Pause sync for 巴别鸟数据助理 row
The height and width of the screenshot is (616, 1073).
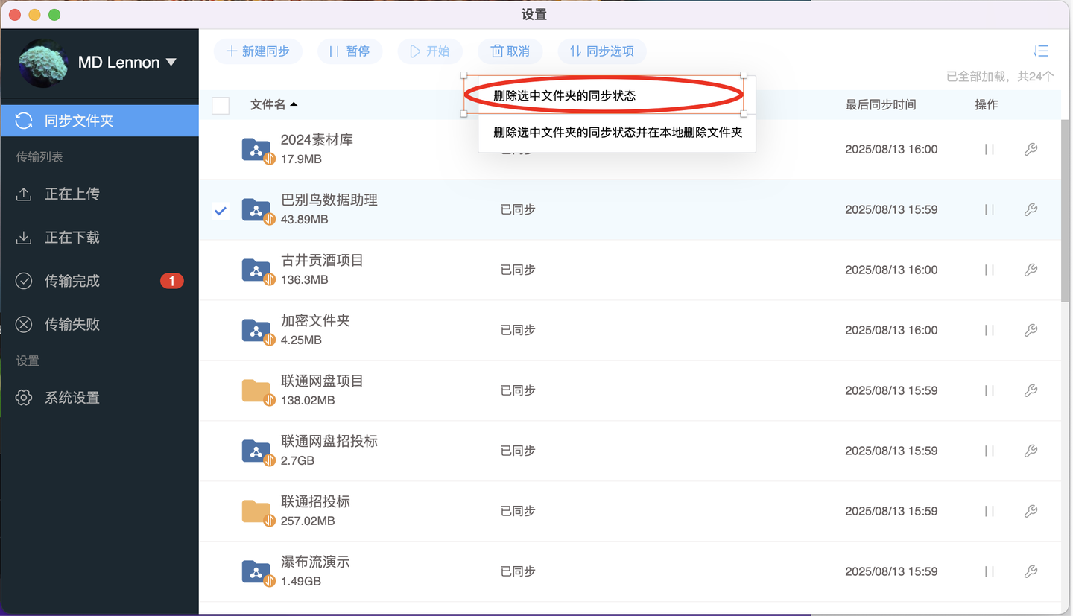(990, 209)
